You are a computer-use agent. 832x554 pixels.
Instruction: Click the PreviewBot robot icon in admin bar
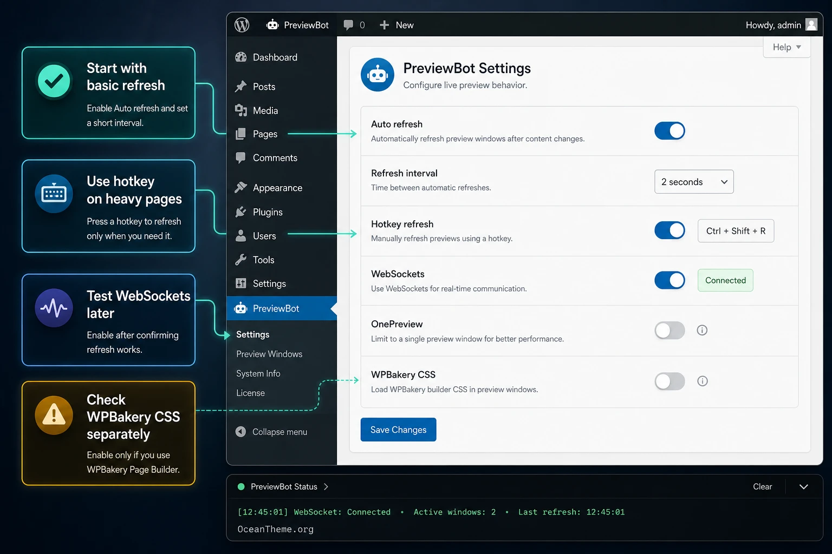pyautogui.click(x=272, y=25)
